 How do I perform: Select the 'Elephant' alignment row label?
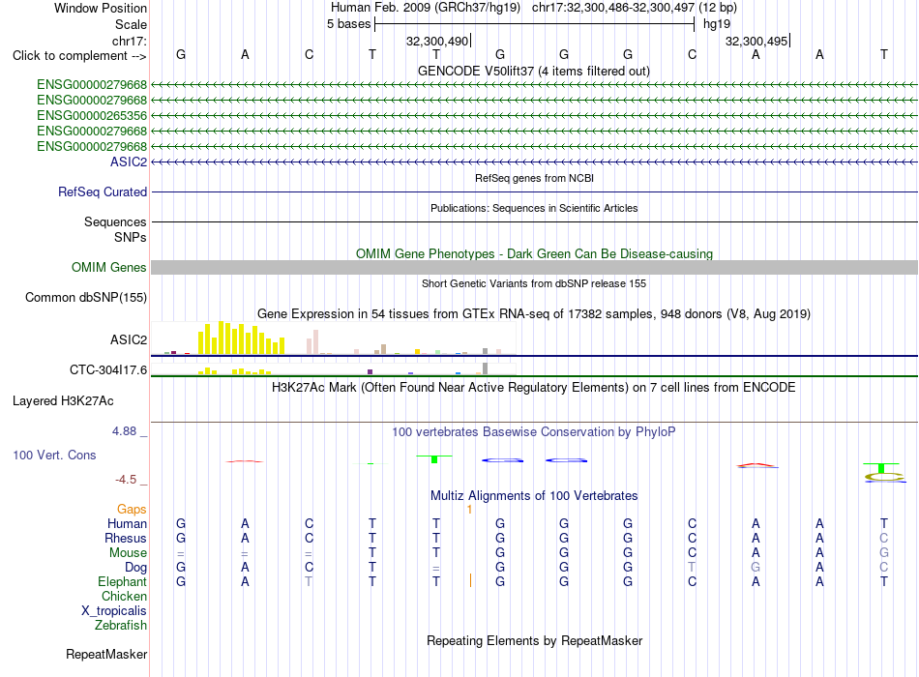[122, 581]
